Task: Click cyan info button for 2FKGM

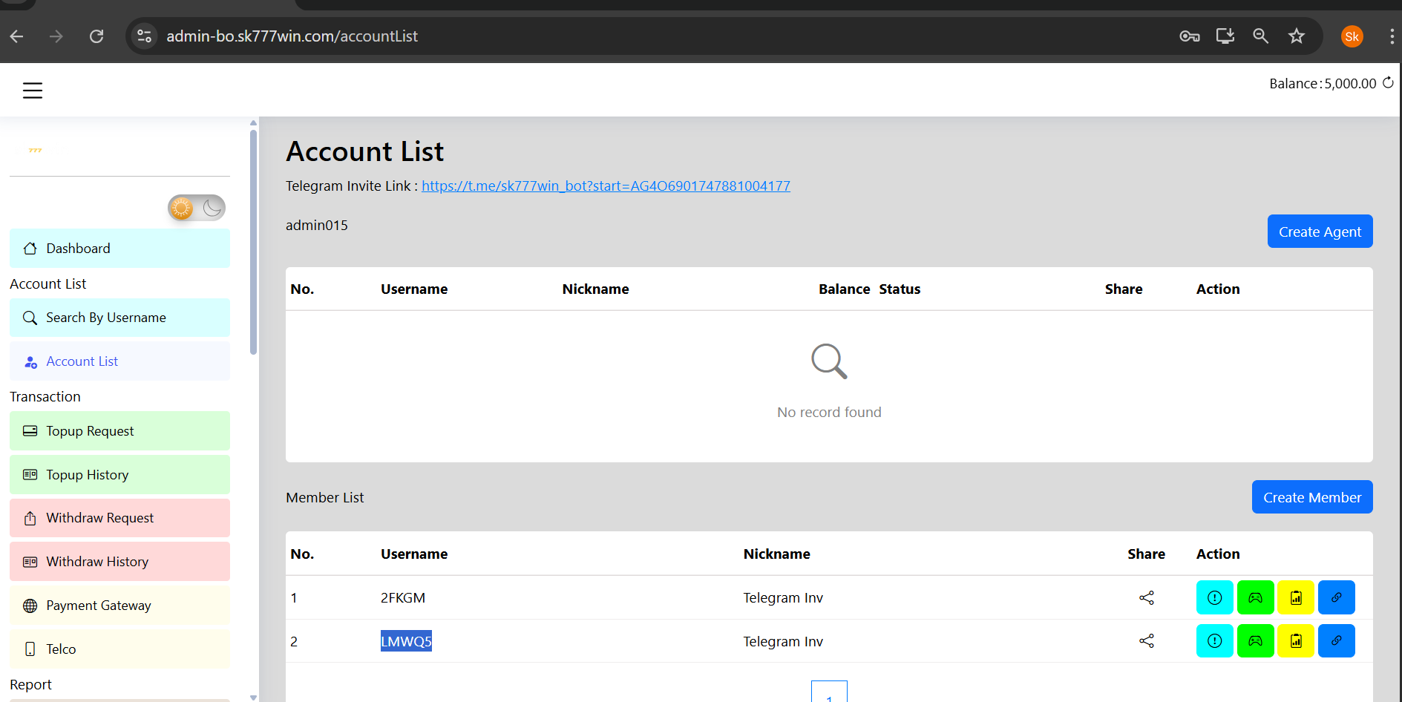Action: tap(1214, 597)
